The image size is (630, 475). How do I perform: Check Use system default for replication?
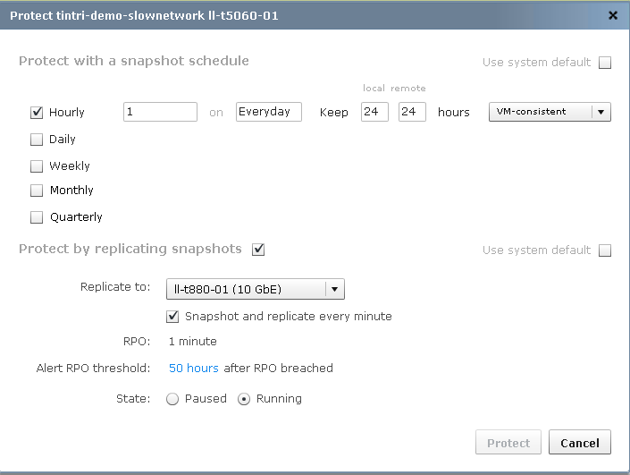point(605,250)
